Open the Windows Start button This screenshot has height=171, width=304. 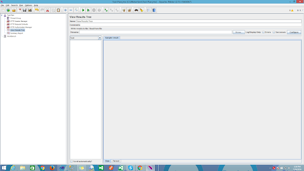[x=4, y=168]
